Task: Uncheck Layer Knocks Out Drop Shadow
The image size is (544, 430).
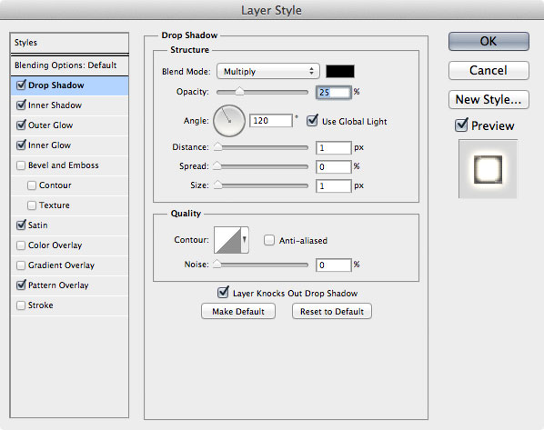Action: tap(223, 293)
